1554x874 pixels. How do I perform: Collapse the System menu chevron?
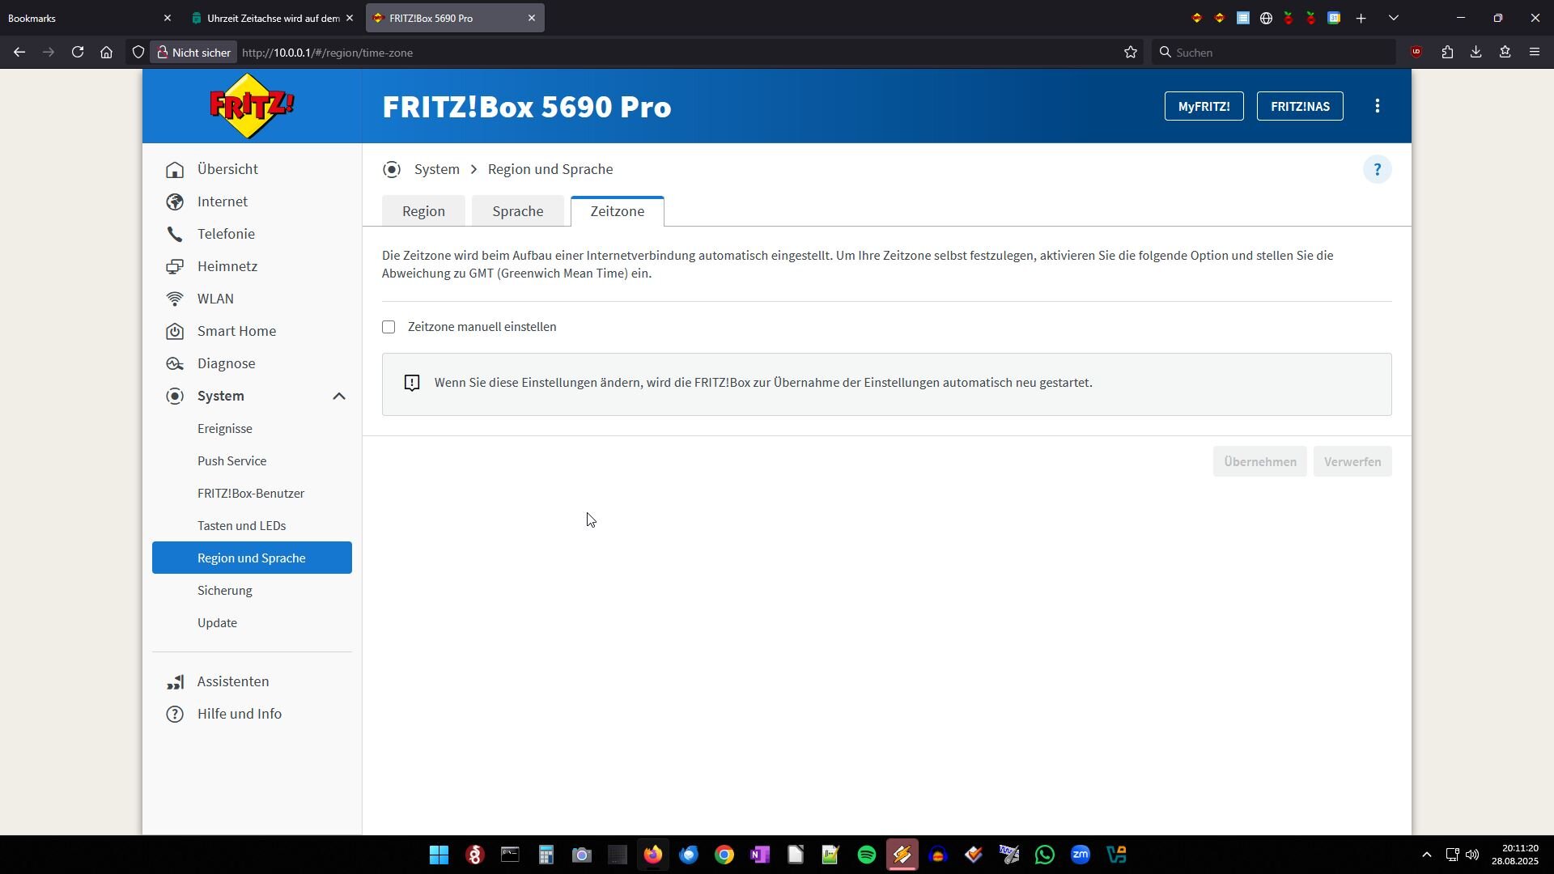coord(339,397)
